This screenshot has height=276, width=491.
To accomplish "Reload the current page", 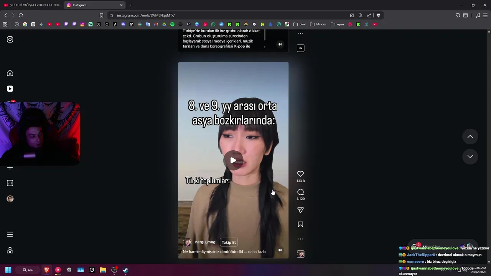I will click(x=21, y=15).
